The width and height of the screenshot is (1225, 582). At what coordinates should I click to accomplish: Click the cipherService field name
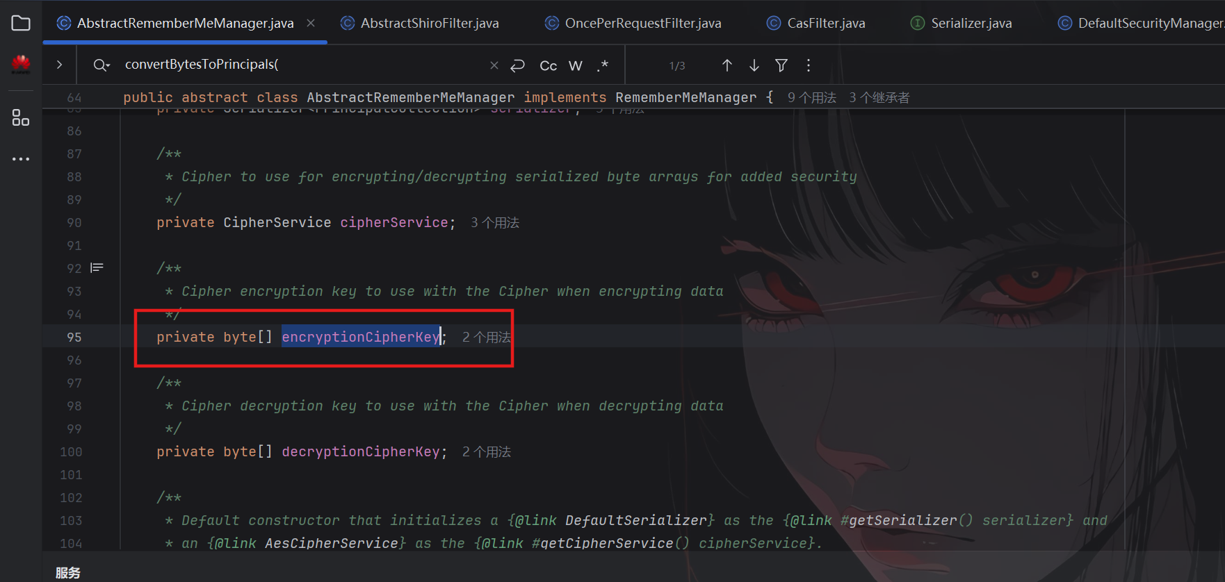(x=394, y=222)
